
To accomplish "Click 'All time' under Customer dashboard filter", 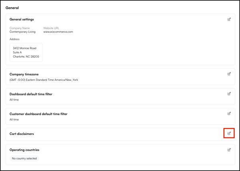I will 14,120.
